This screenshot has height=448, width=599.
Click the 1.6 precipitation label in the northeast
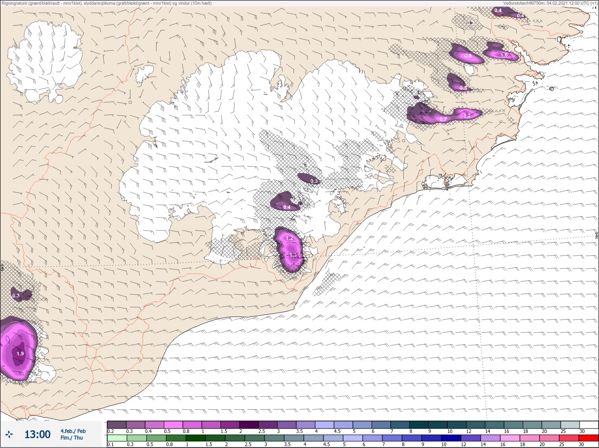pyautogui.click(x=504, y=55)
